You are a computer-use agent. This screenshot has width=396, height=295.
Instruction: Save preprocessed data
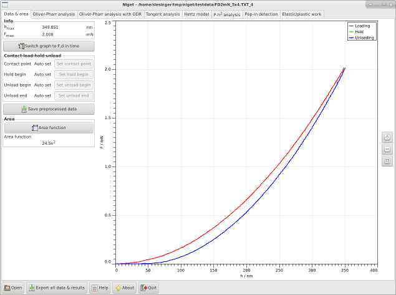pos(49,109)
